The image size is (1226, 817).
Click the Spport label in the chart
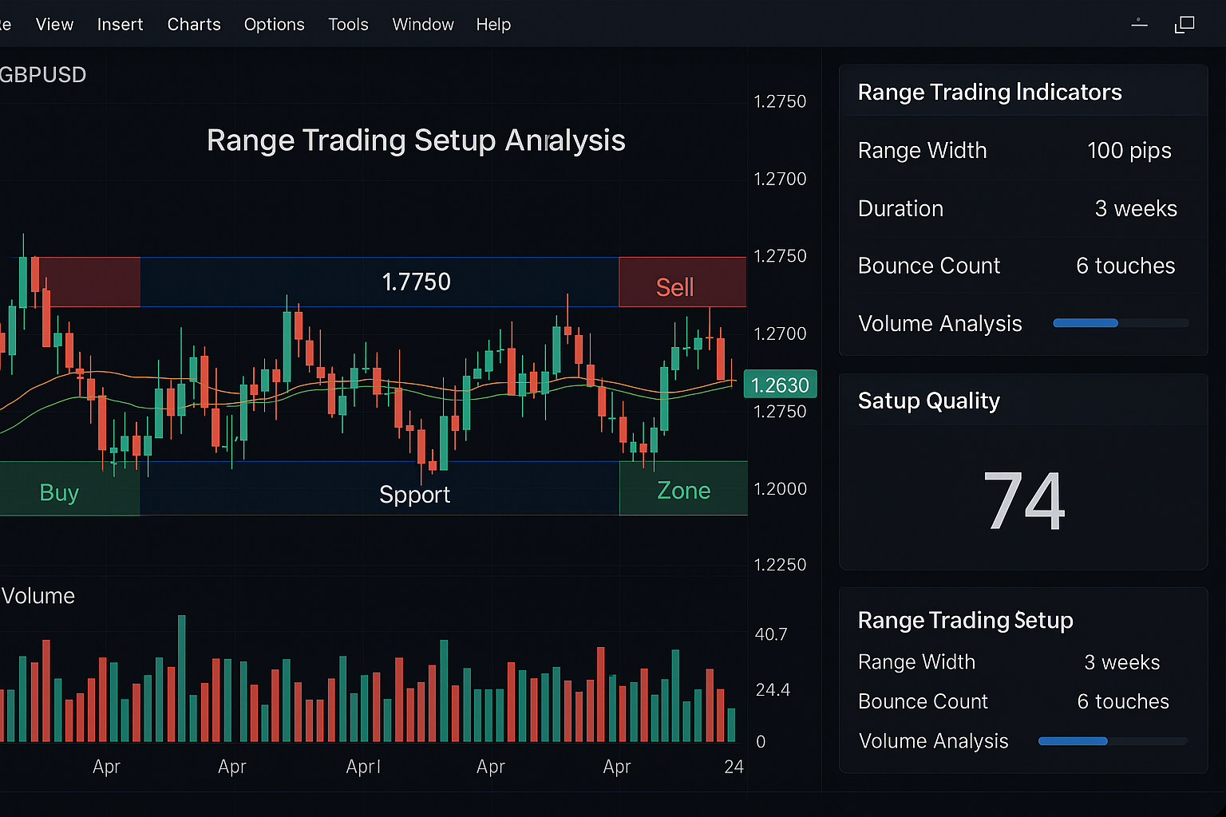pyautogui.click(x=414, y=495)
